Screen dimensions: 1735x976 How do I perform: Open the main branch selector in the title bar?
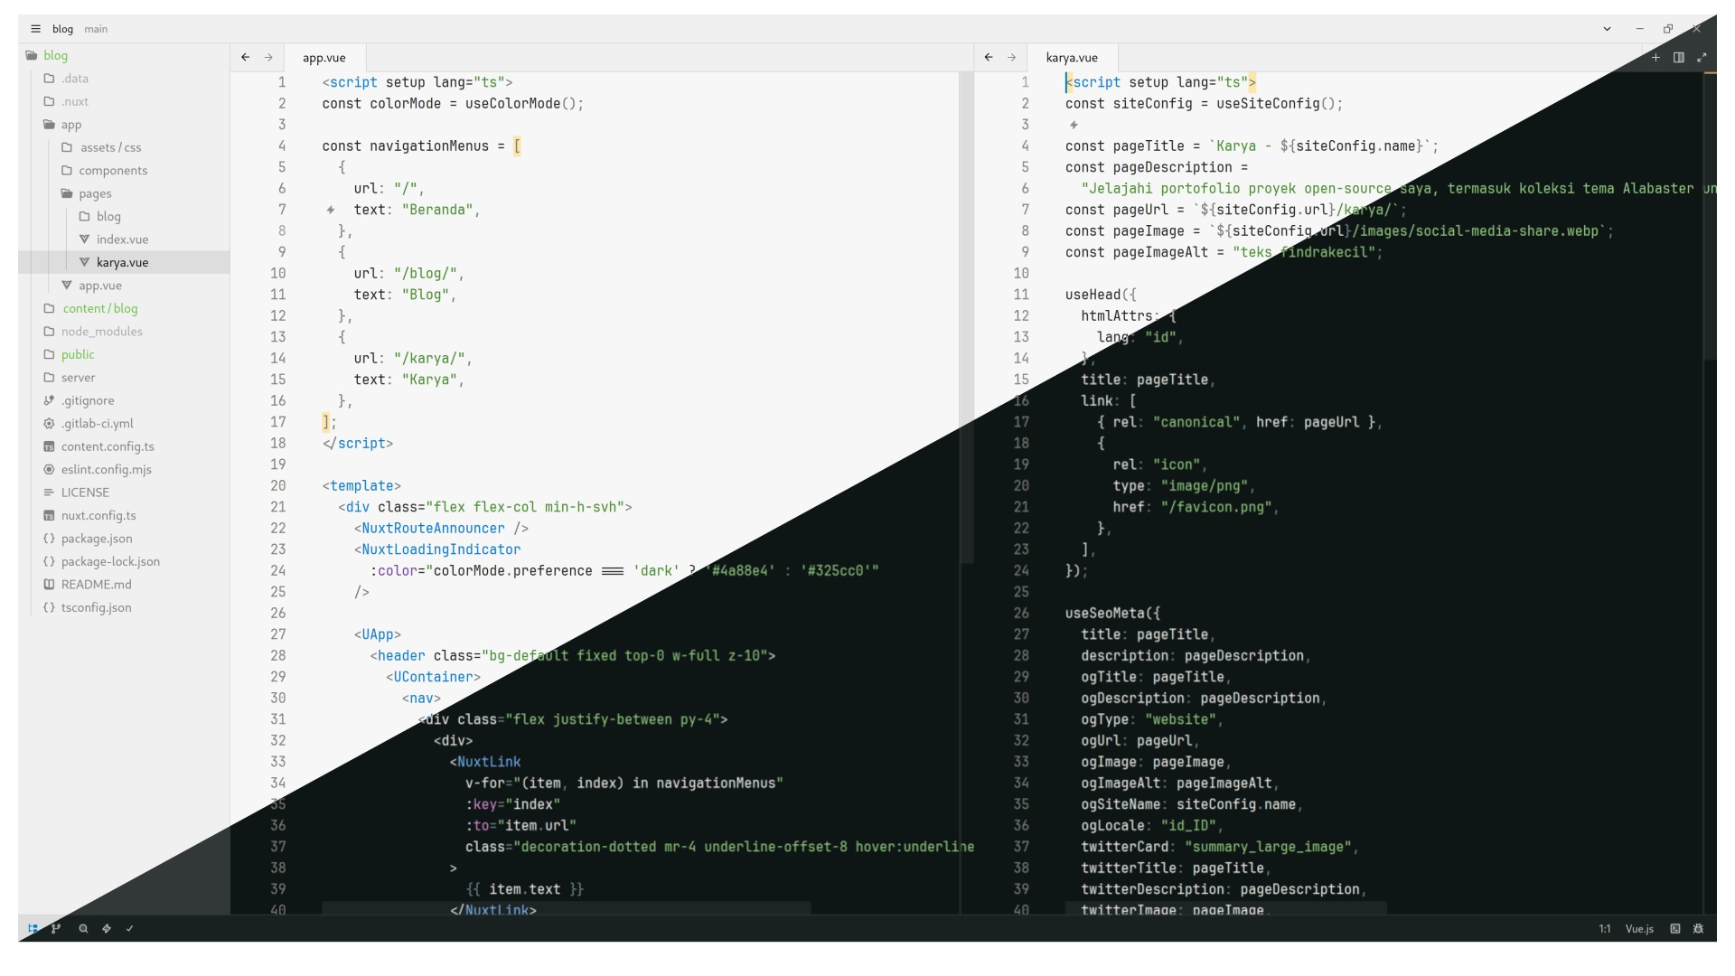tap(96, 28)
